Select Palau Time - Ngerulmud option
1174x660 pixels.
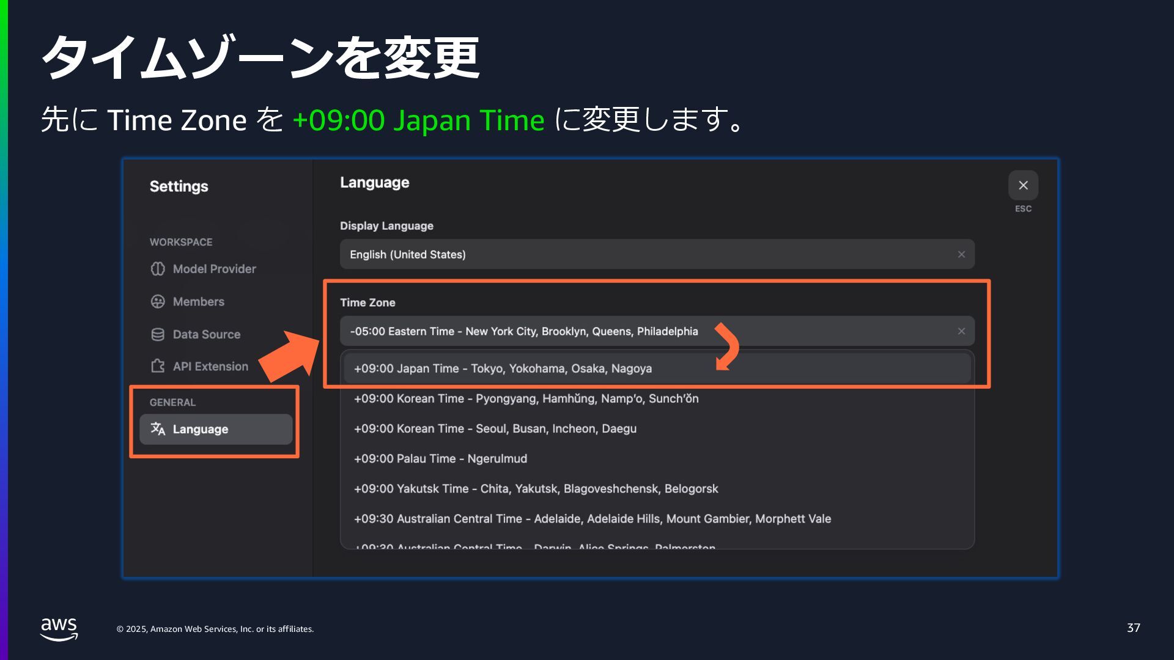click(x=440, y=458)
